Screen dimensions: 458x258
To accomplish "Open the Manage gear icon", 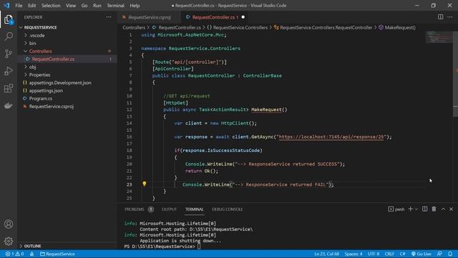I will click(x=9, y=241).
